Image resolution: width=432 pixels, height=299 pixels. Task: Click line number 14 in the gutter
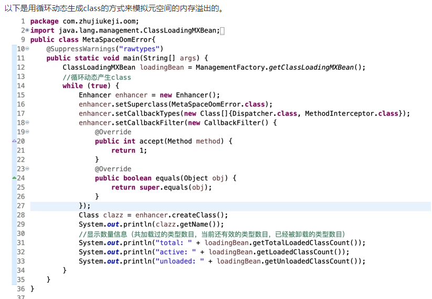pyautogui.click(x=21, y=86)
